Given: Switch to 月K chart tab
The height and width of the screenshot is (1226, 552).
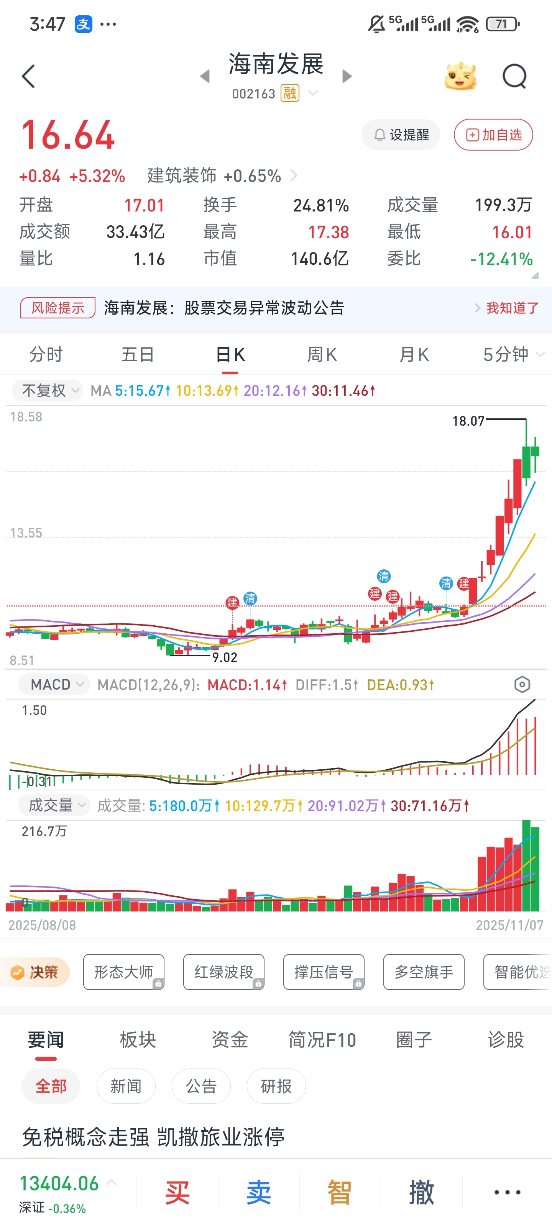Looking at the screenshot, I should click(414, 354).
